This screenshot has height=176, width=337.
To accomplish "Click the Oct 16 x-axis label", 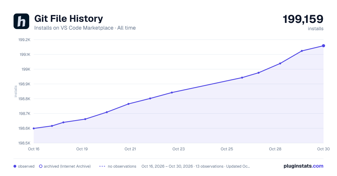I will (x=34, y=149).
